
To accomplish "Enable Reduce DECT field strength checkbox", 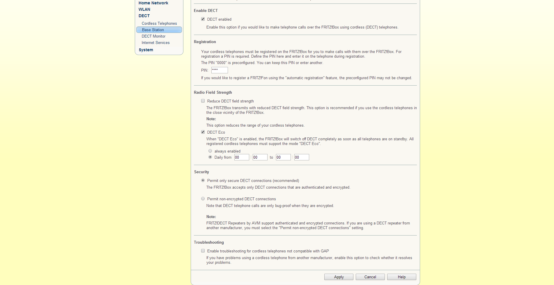I will click(203, 101).
